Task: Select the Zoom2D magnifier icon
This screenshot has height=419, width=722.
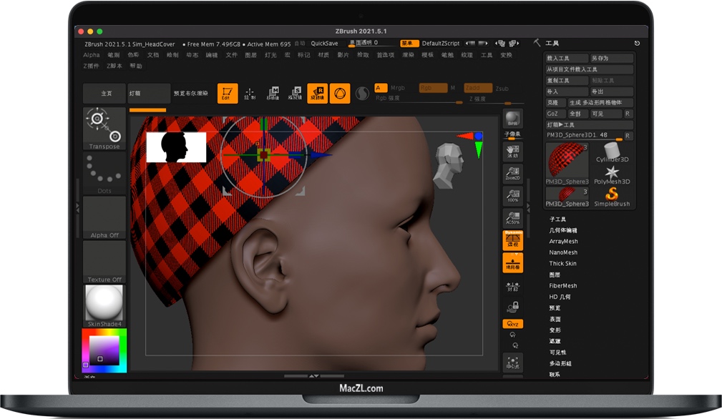Action: click(512, 172)
